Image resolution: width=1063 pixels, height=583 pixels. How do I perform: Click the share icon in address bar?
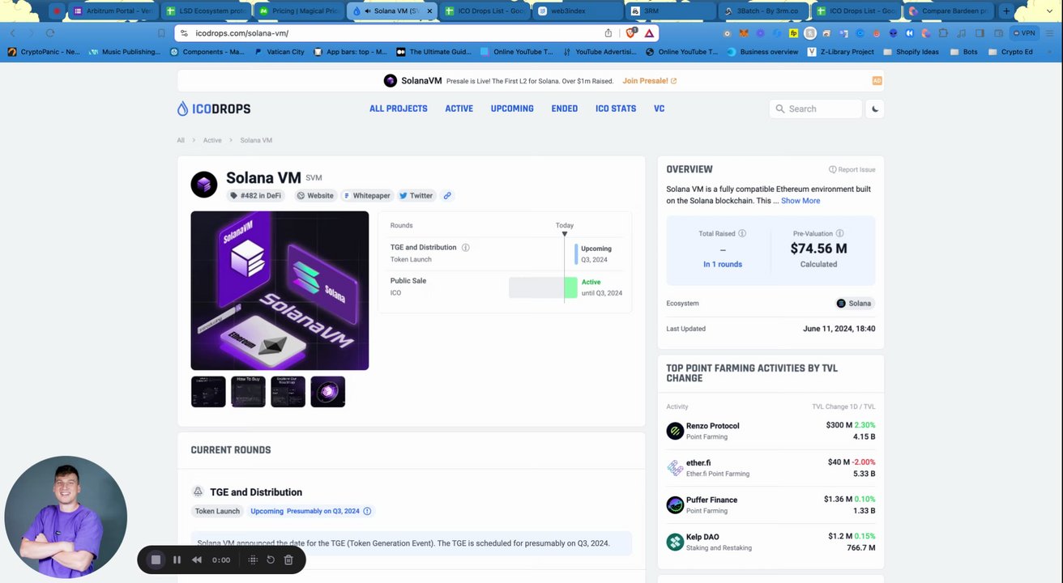coord(608,33)
